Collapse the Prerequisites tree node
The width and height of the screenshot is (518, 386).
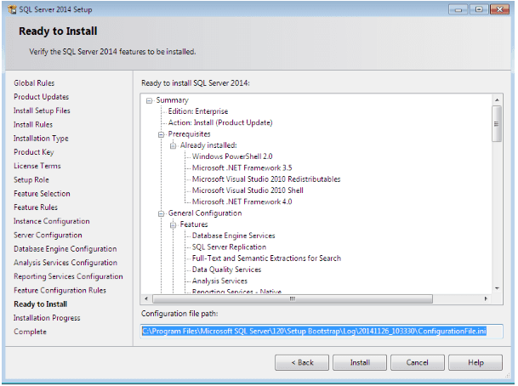click(x=159, y=134)
